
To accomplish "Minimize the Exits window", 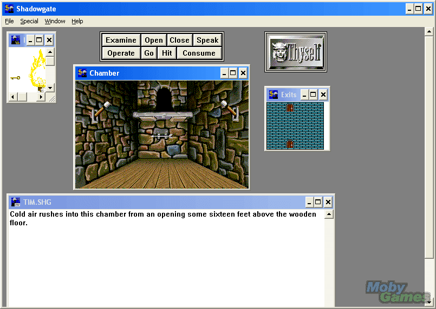I will pos(304,95).
